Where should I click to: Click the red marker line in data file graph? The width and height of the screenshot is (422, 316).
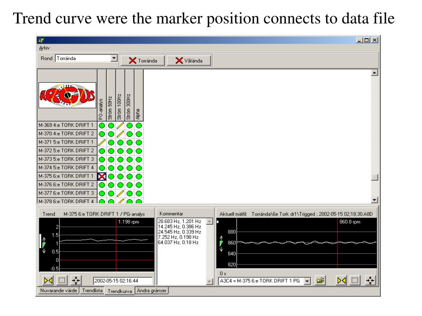pyautogui.click(x=337, y=243)
